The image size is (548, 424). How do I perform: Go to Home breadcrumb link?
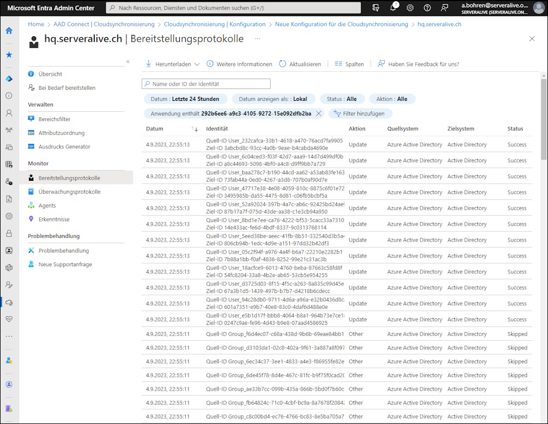click(x=36, y=24)
